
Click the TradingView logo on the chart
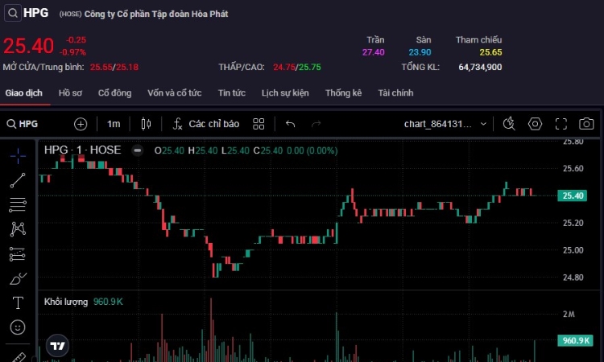pos(57,346)
